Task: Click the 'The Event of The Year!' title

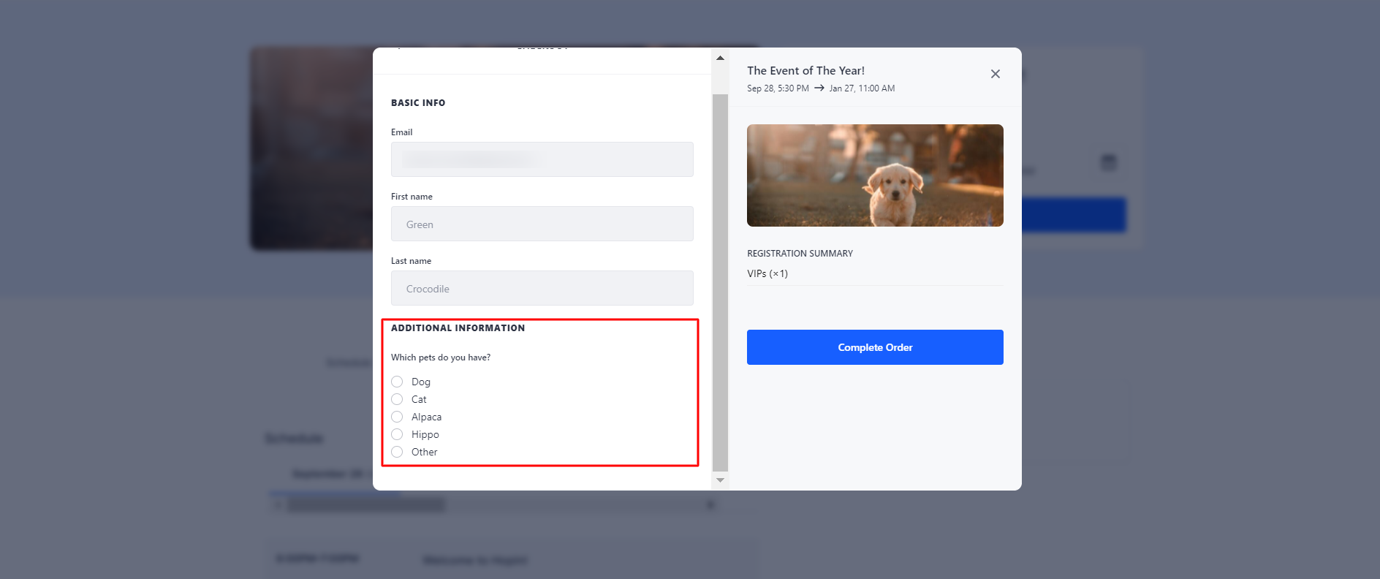Action: [x=805, y=71]
